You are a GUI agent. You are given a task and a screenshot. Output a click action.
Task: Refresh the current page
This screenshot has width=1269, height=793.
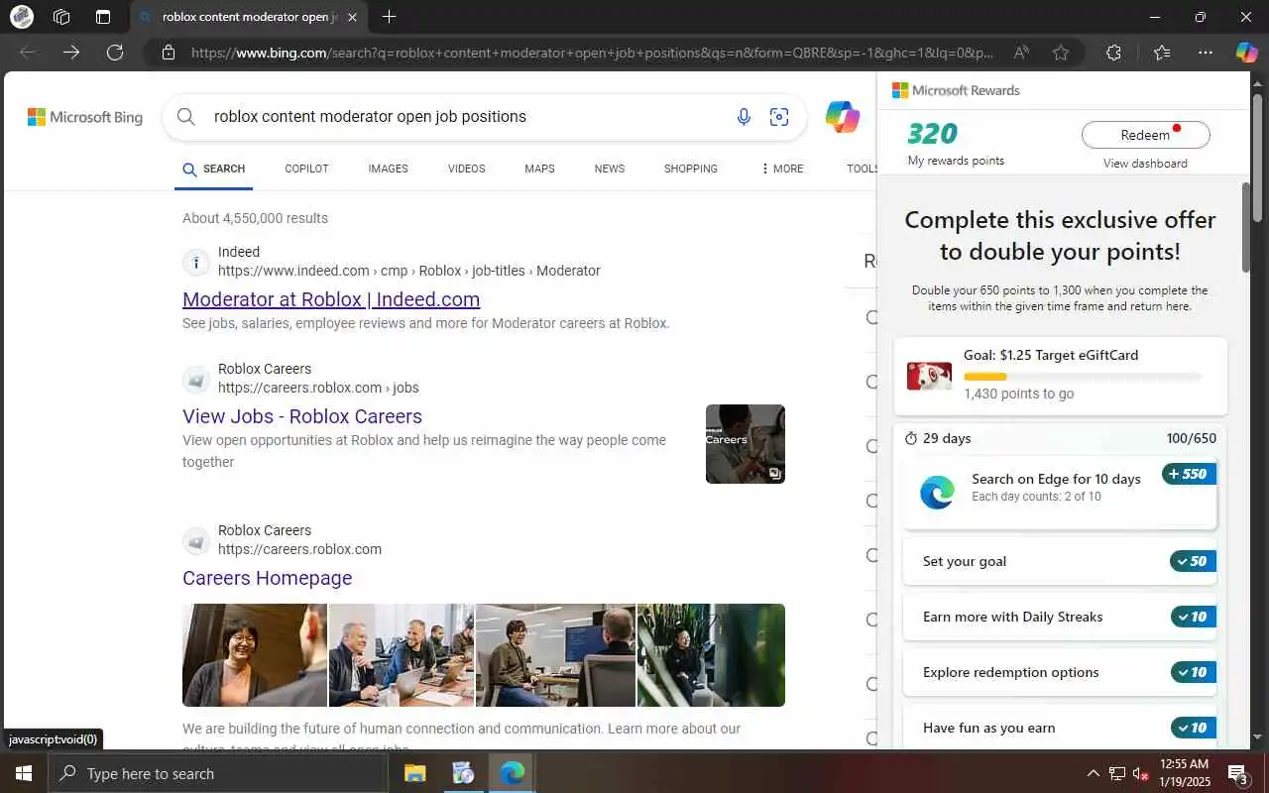coord(115,53)
